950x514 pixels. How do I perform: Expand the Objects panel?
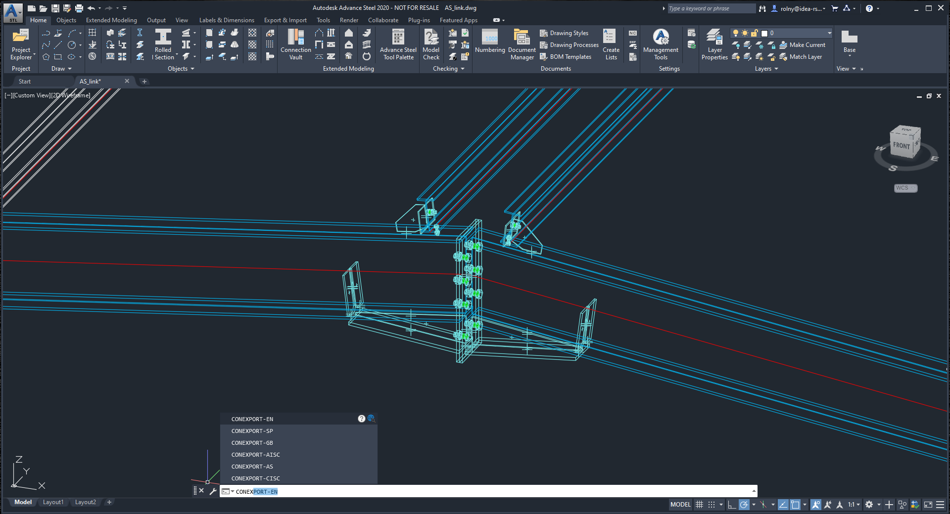tap(181, 69)
